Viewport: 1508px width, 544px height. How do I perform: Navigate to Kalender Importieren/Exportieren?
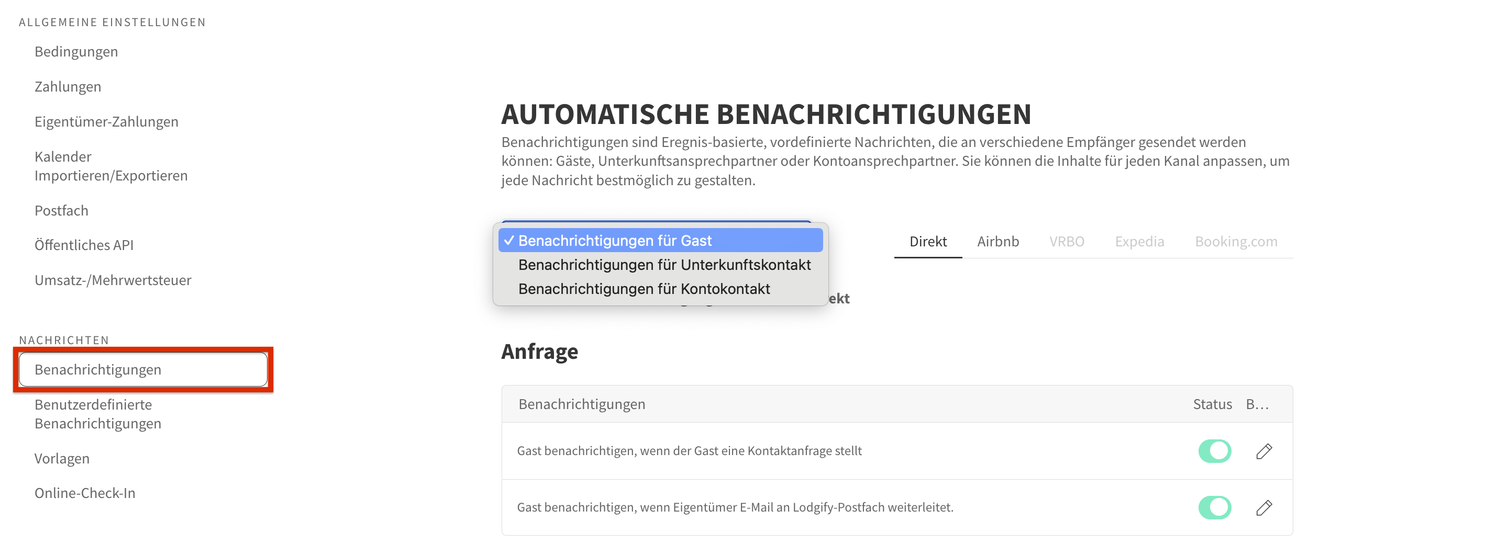coord(110,165)
